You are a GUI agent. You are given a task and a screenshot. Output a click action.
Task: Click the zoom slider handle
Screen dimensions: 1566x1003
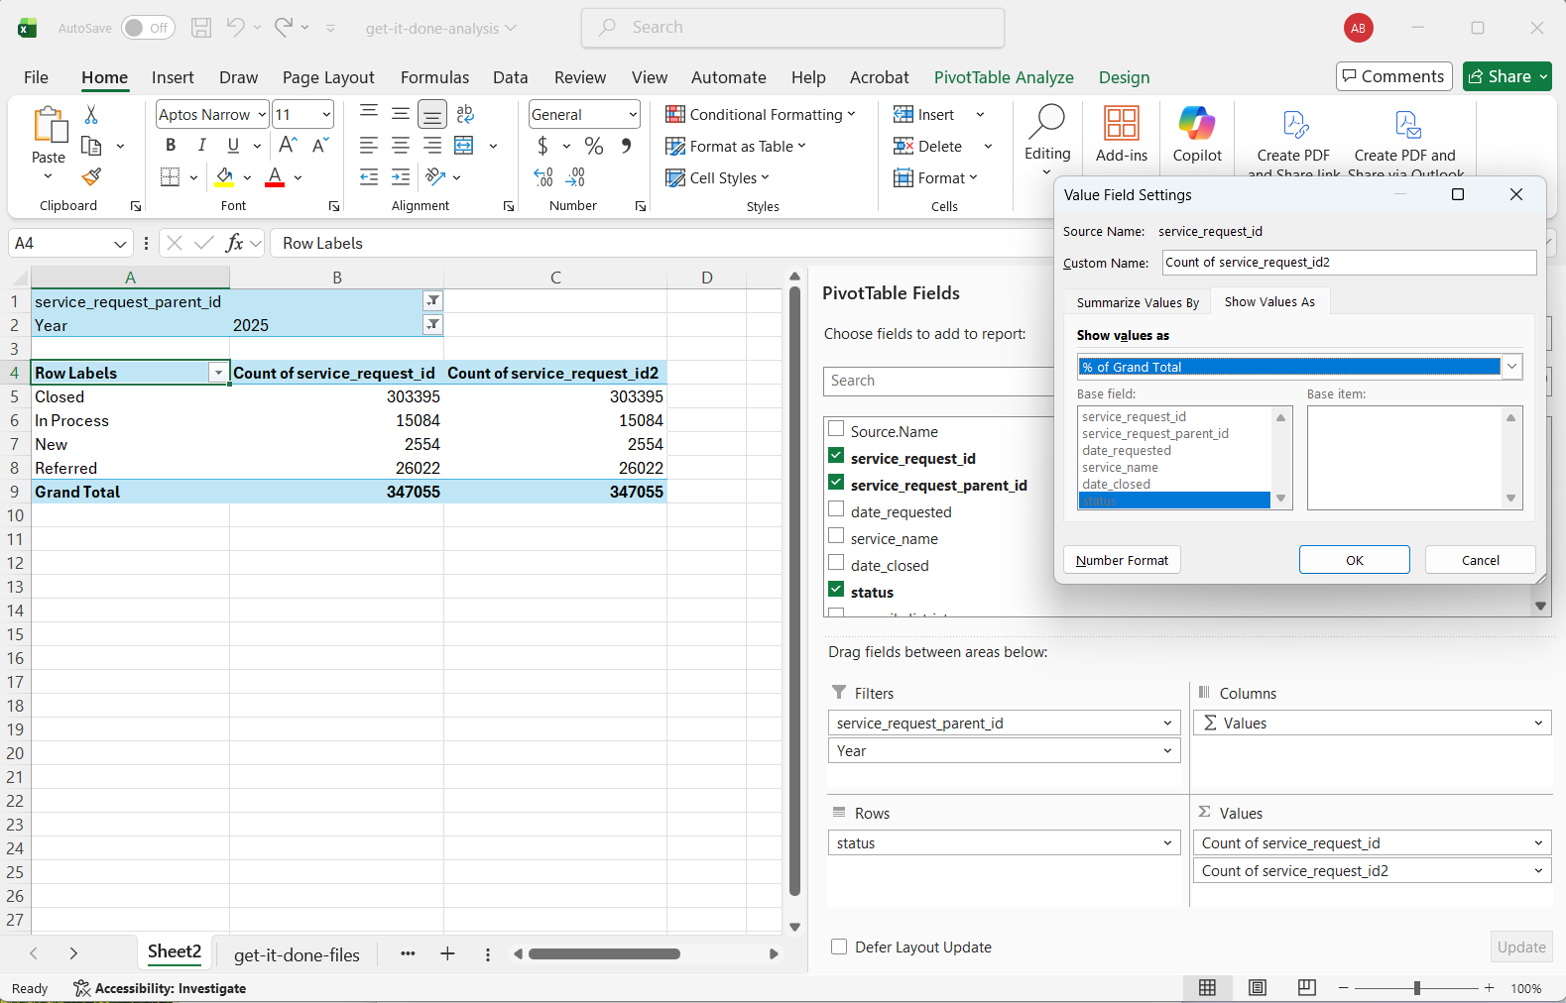pos(1417,988)
